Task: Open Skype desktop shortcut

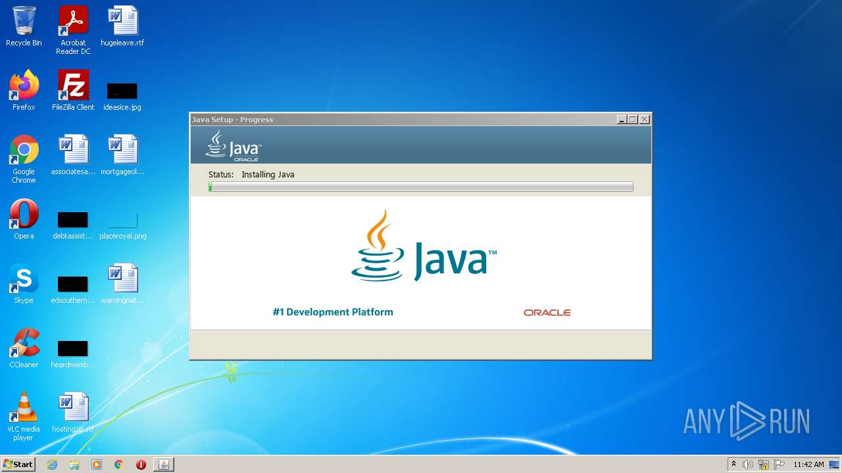Action: click(x=24, y=284)
